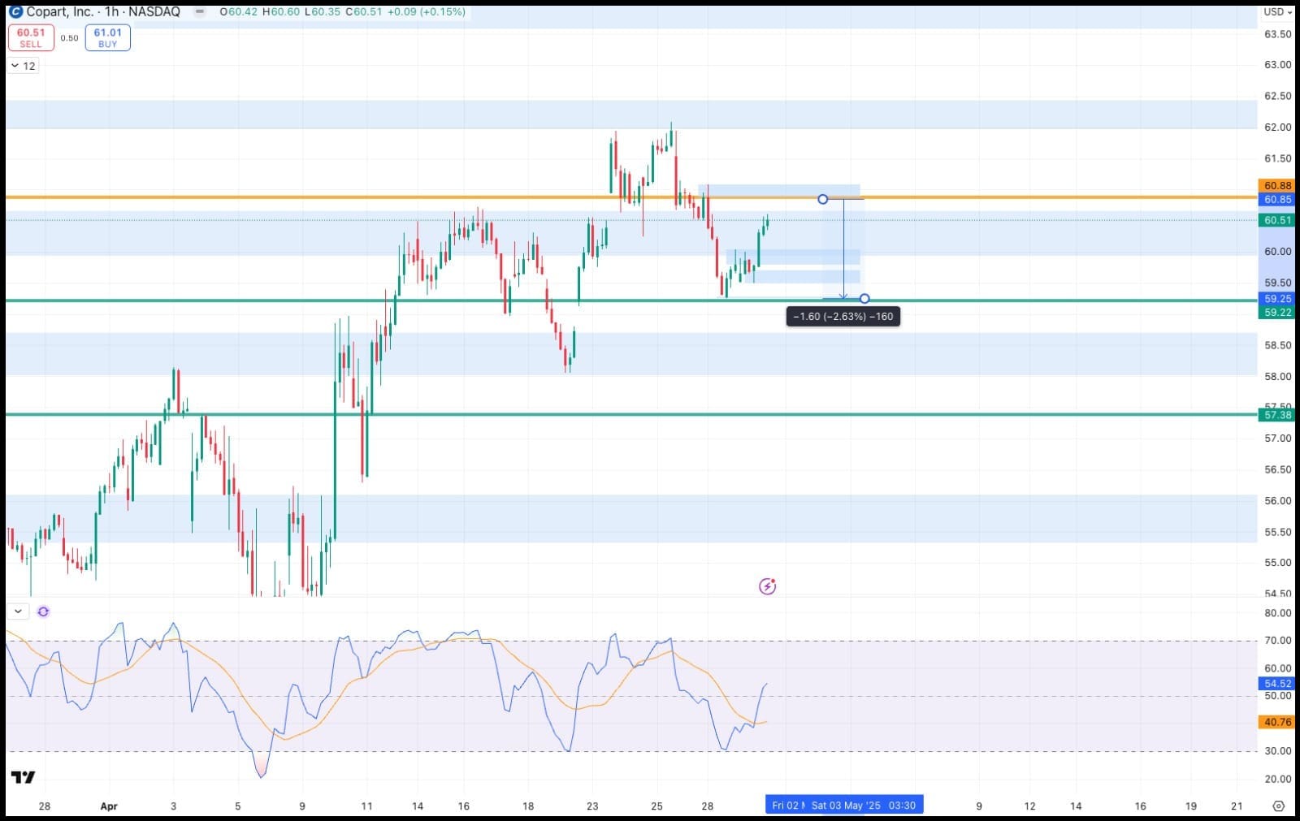Click the Sat 03 May '25 03:30 date label

coord(864,806)
